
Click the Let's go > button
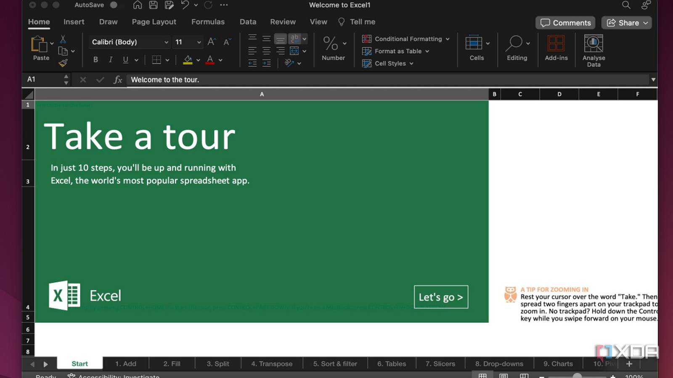[x=441, y=297]
